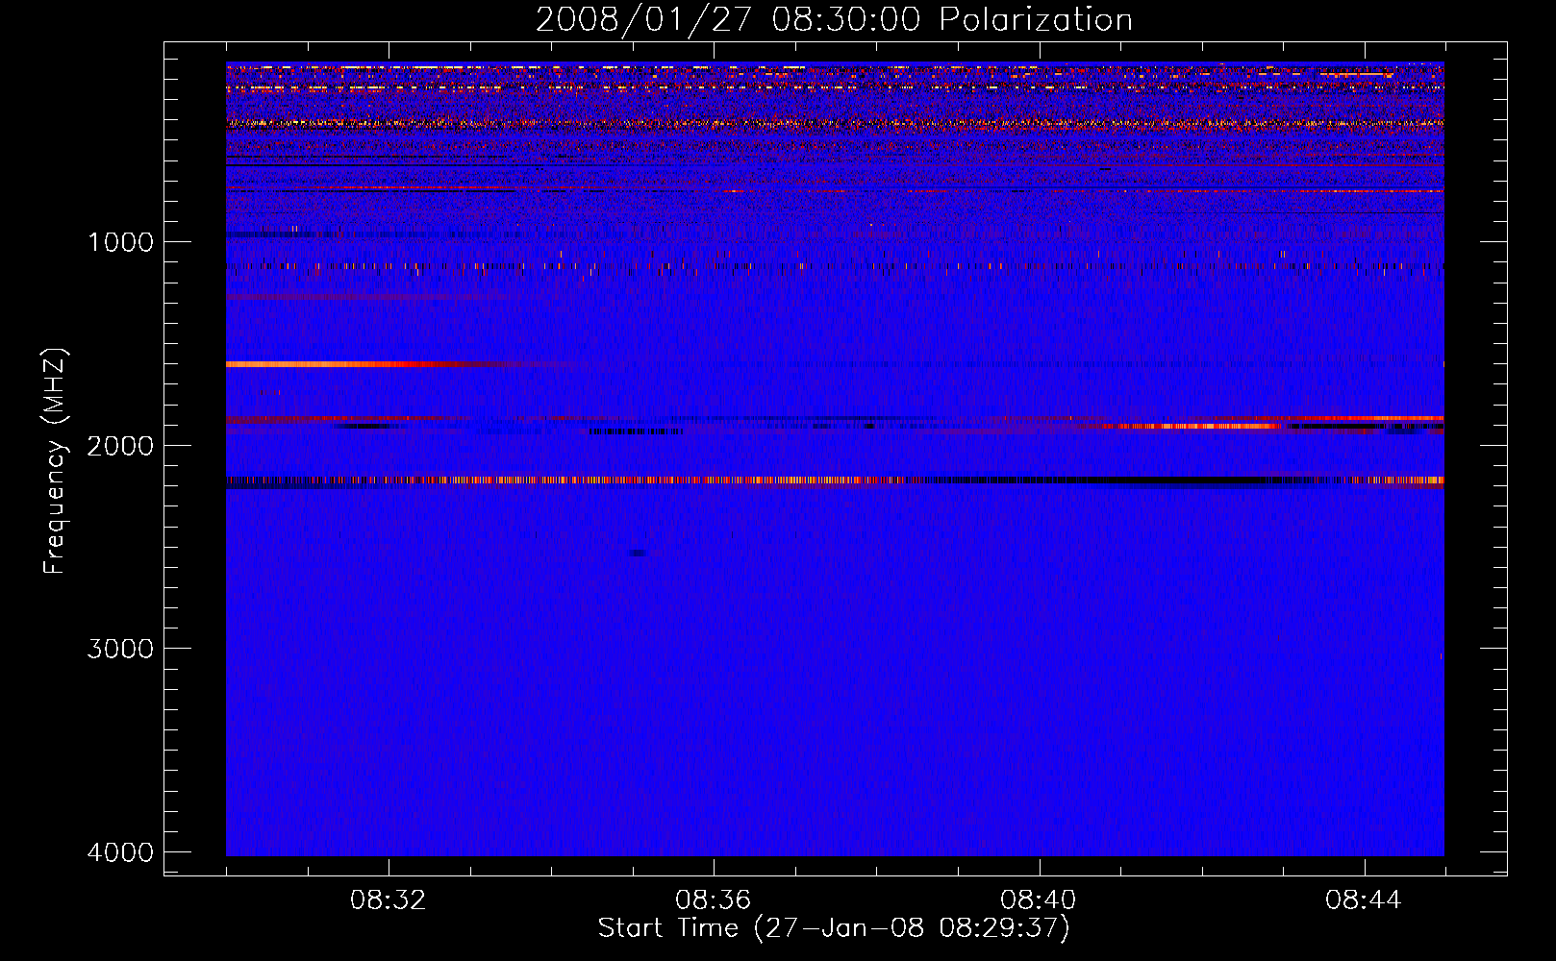Click the 1000 frequency tick label
The image size is (1556, 961).
click(120, 241)
